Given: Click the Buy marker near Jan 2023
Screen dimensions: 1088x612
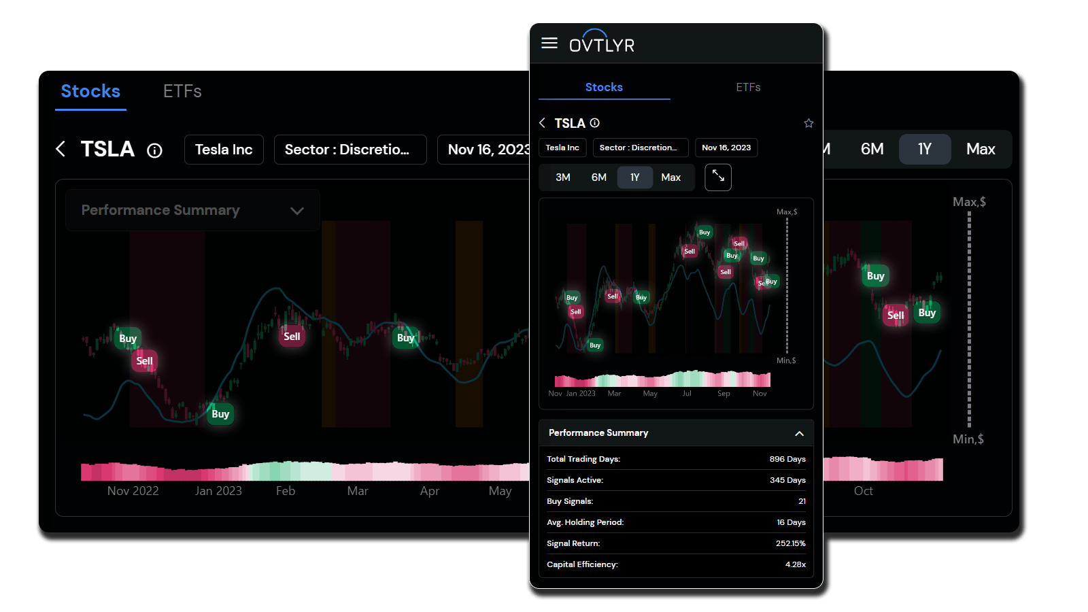Looking at the screenshot, I should 220,414.
